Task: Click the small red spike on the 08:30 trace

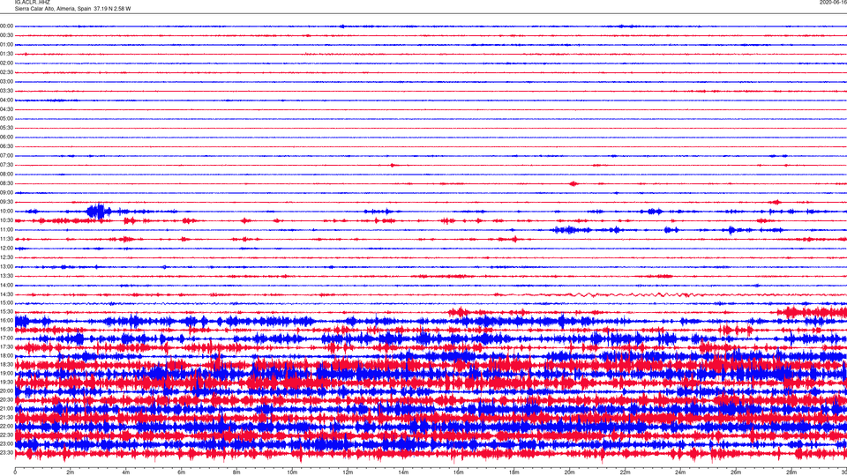Action: 573,183
